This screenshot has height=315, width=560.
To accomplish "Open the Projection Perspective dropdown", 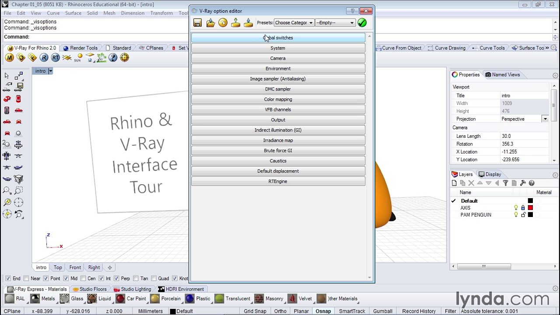I will click(x=545, y=119).
